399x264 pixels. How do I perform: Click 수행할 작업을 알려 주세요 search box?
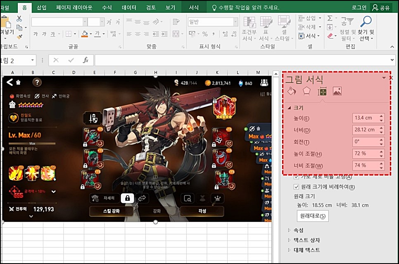point(246,7)
